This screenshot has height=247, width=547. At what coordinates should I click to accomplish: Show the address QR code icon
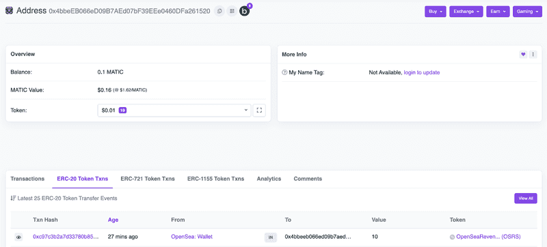(232, 11)
